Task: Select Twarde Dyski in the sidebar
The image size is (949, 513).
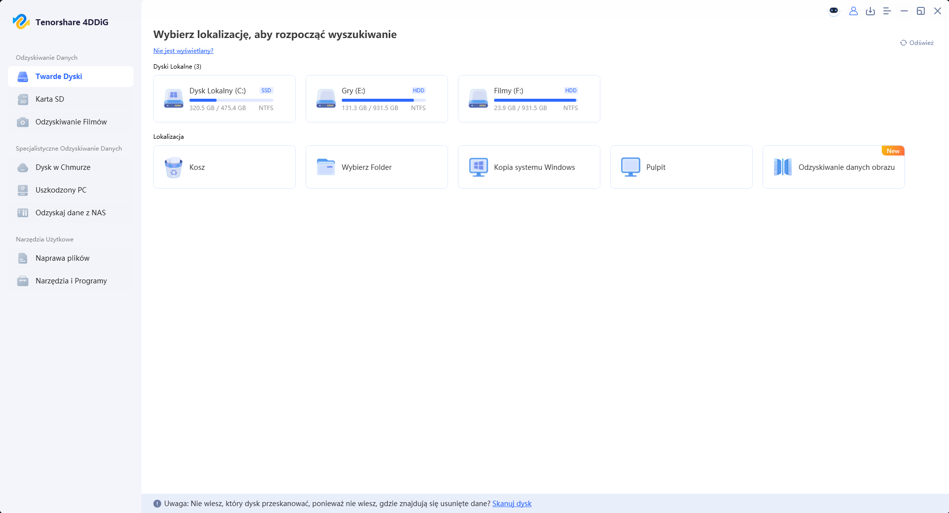Action: click(71, 77)
